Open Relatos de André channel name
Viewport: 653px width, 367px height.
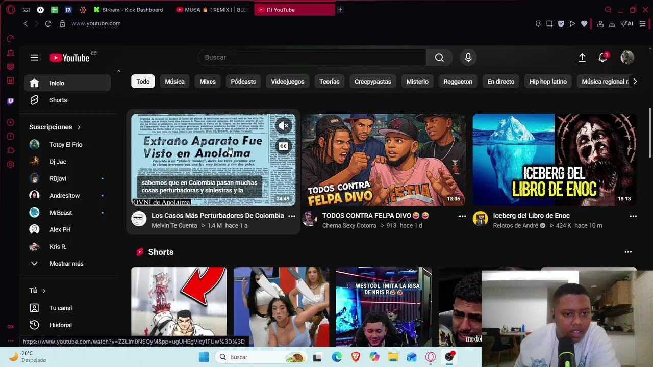(x=516, y=225)
